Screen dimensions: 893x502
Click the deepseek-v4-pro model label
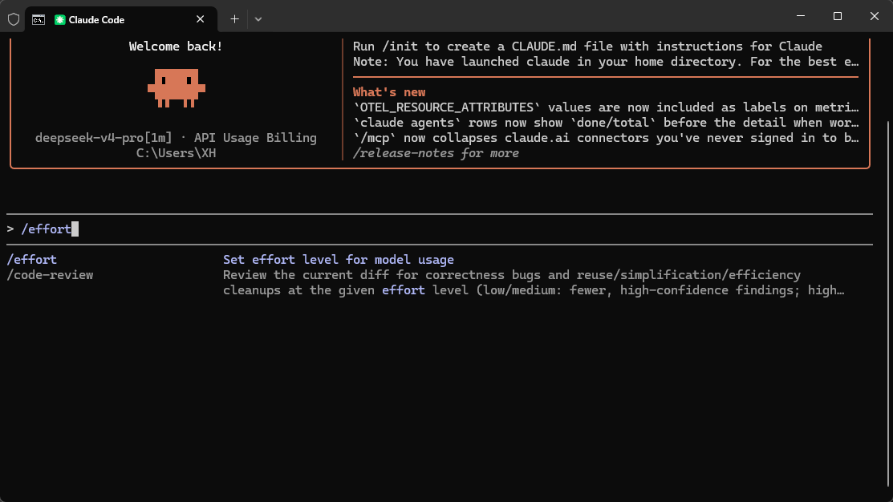103,138
